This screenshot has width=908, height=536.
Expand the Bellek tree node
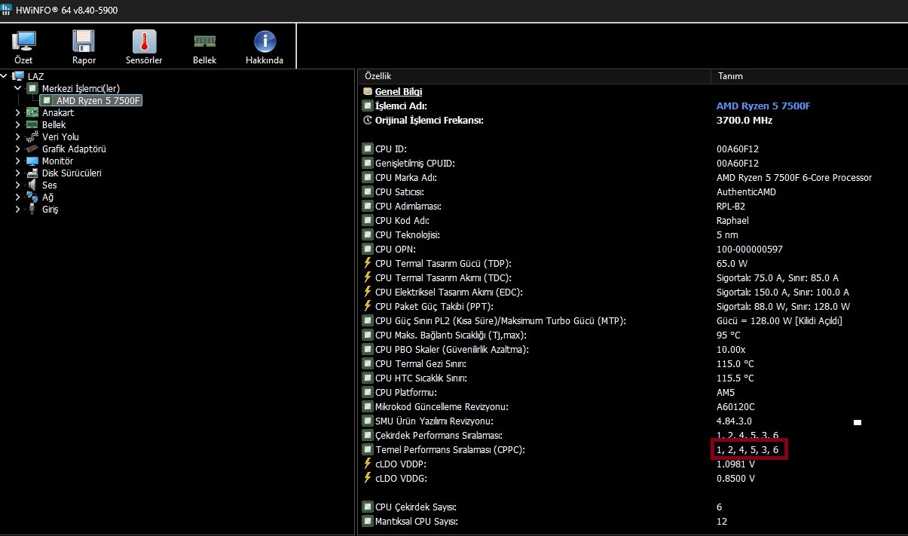coord(17,124)
